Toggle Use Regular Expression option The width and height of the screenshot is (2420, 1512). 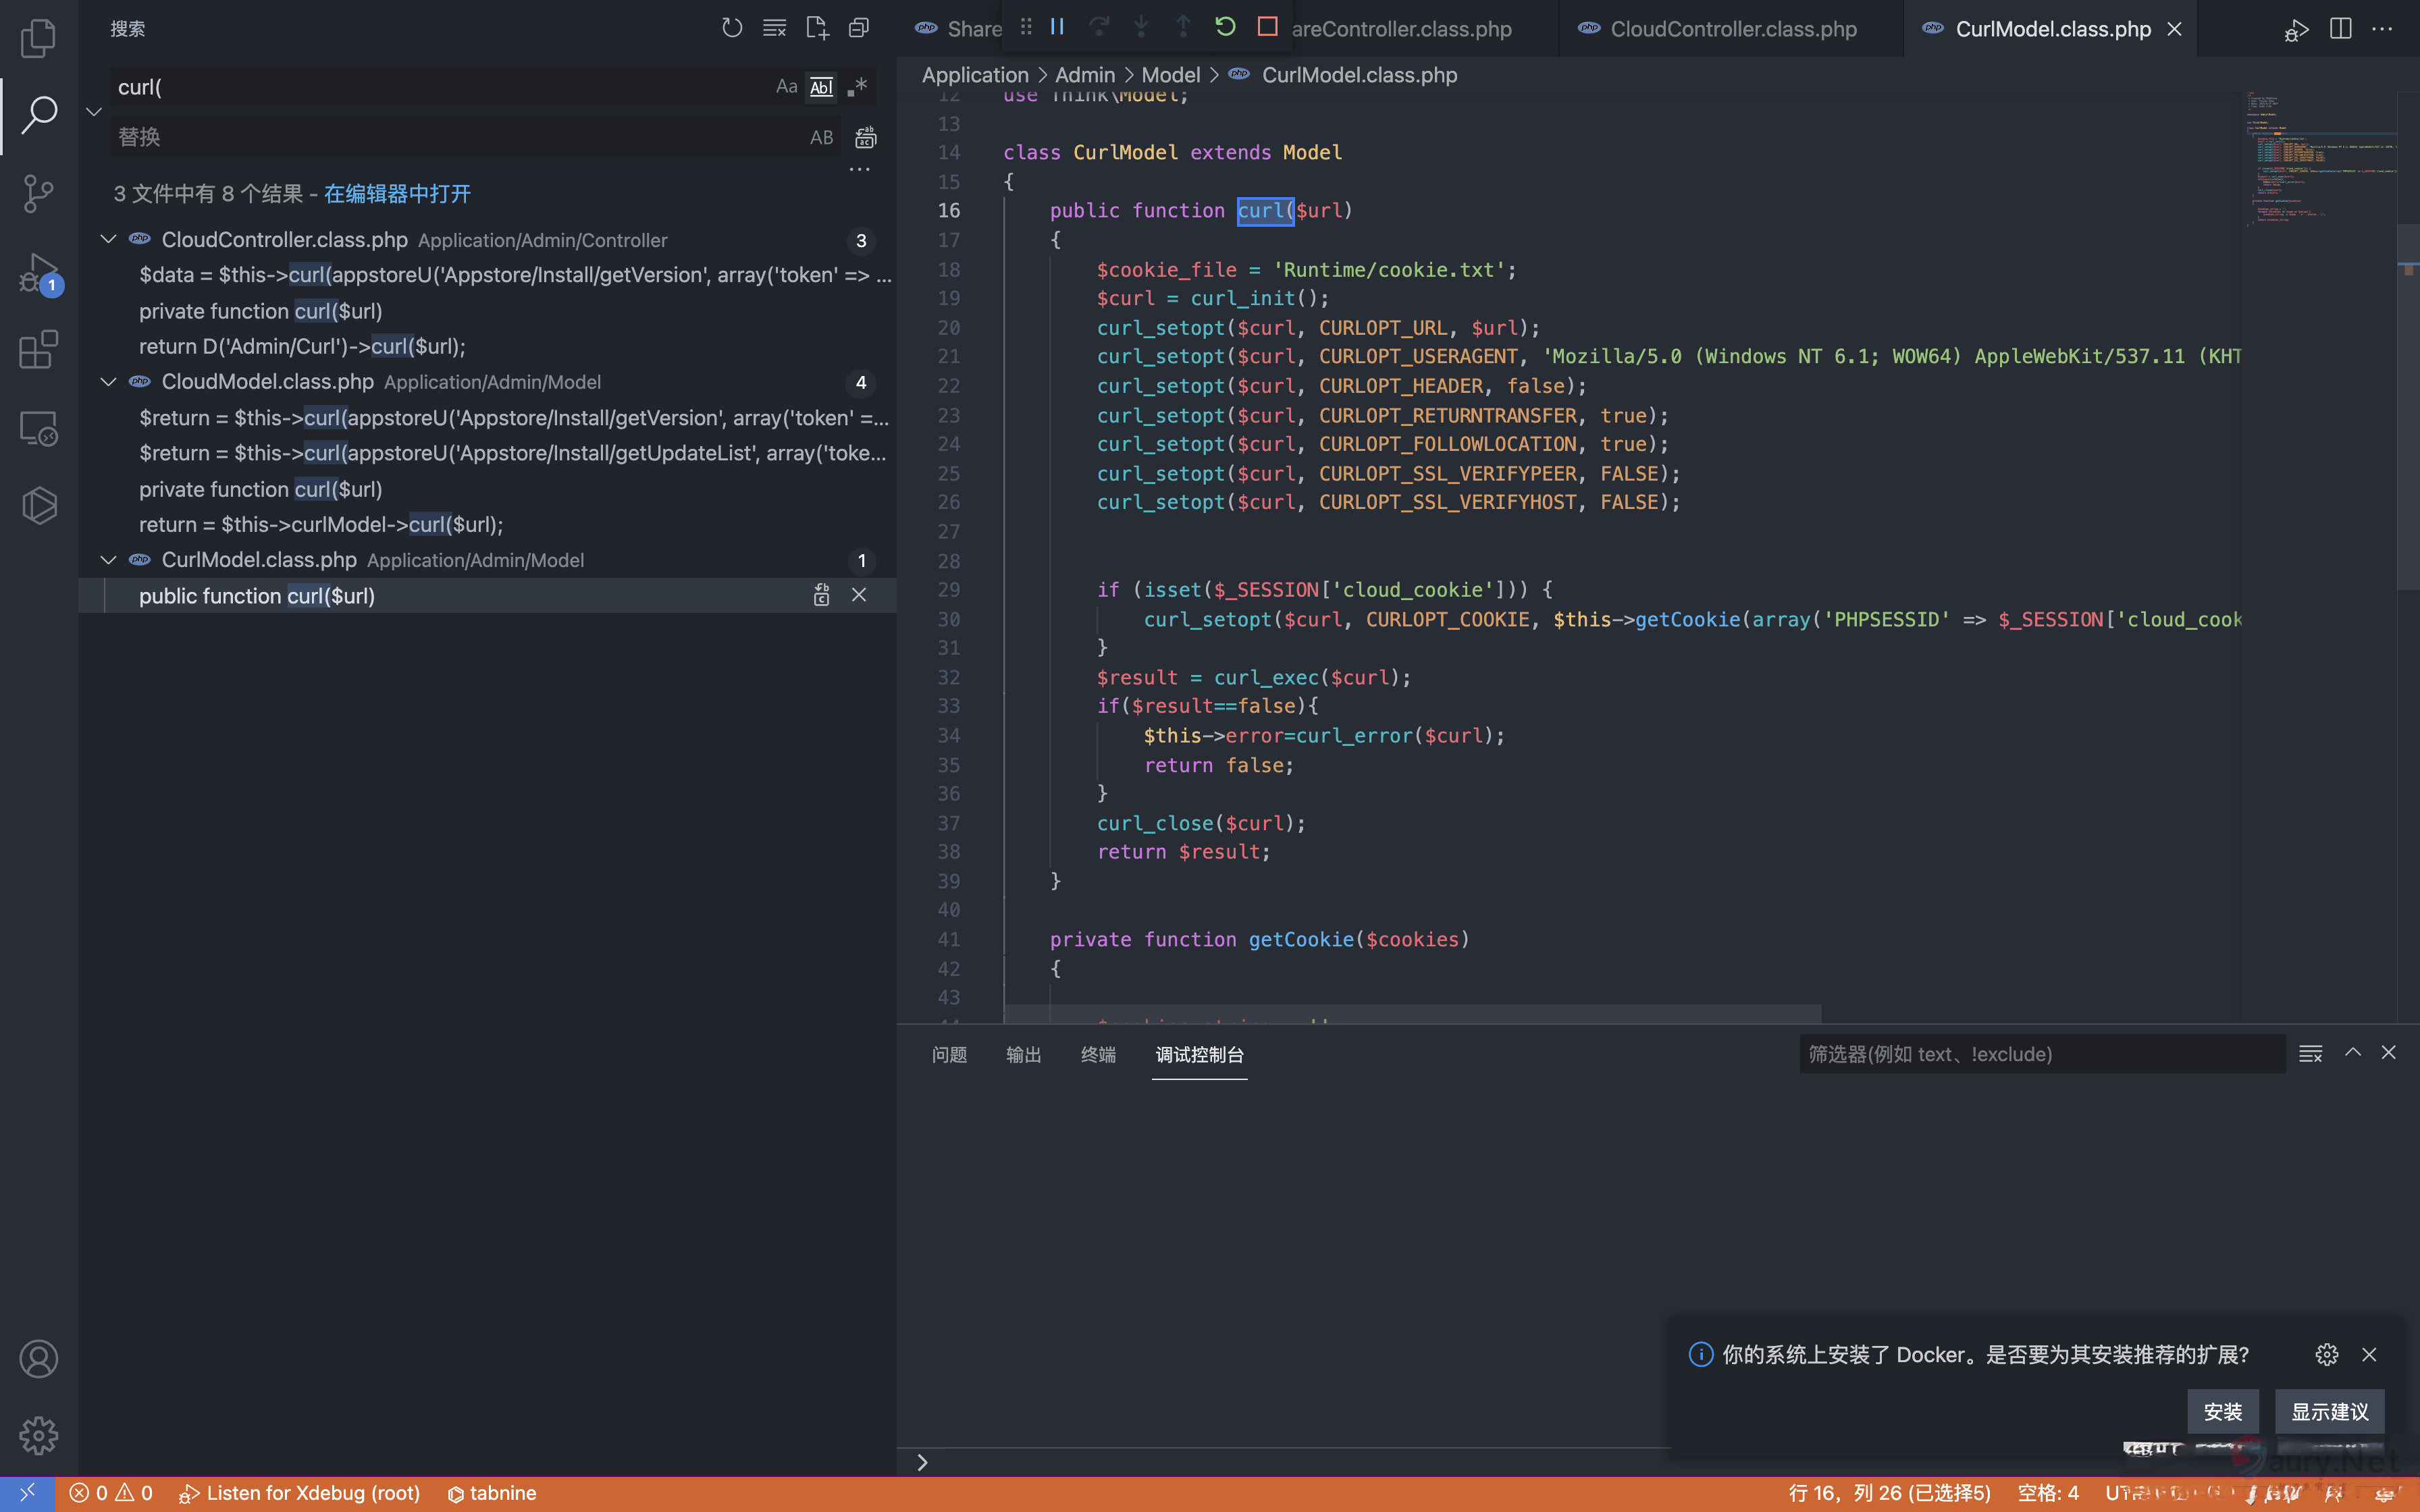pos(857,87)
